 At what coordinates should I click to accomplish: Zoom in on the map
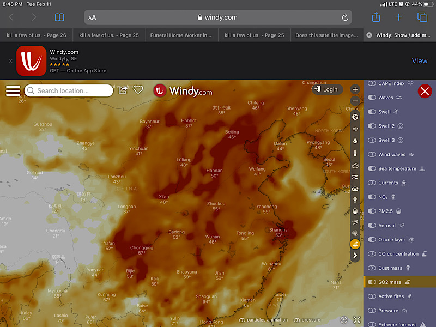coord(355,89)
